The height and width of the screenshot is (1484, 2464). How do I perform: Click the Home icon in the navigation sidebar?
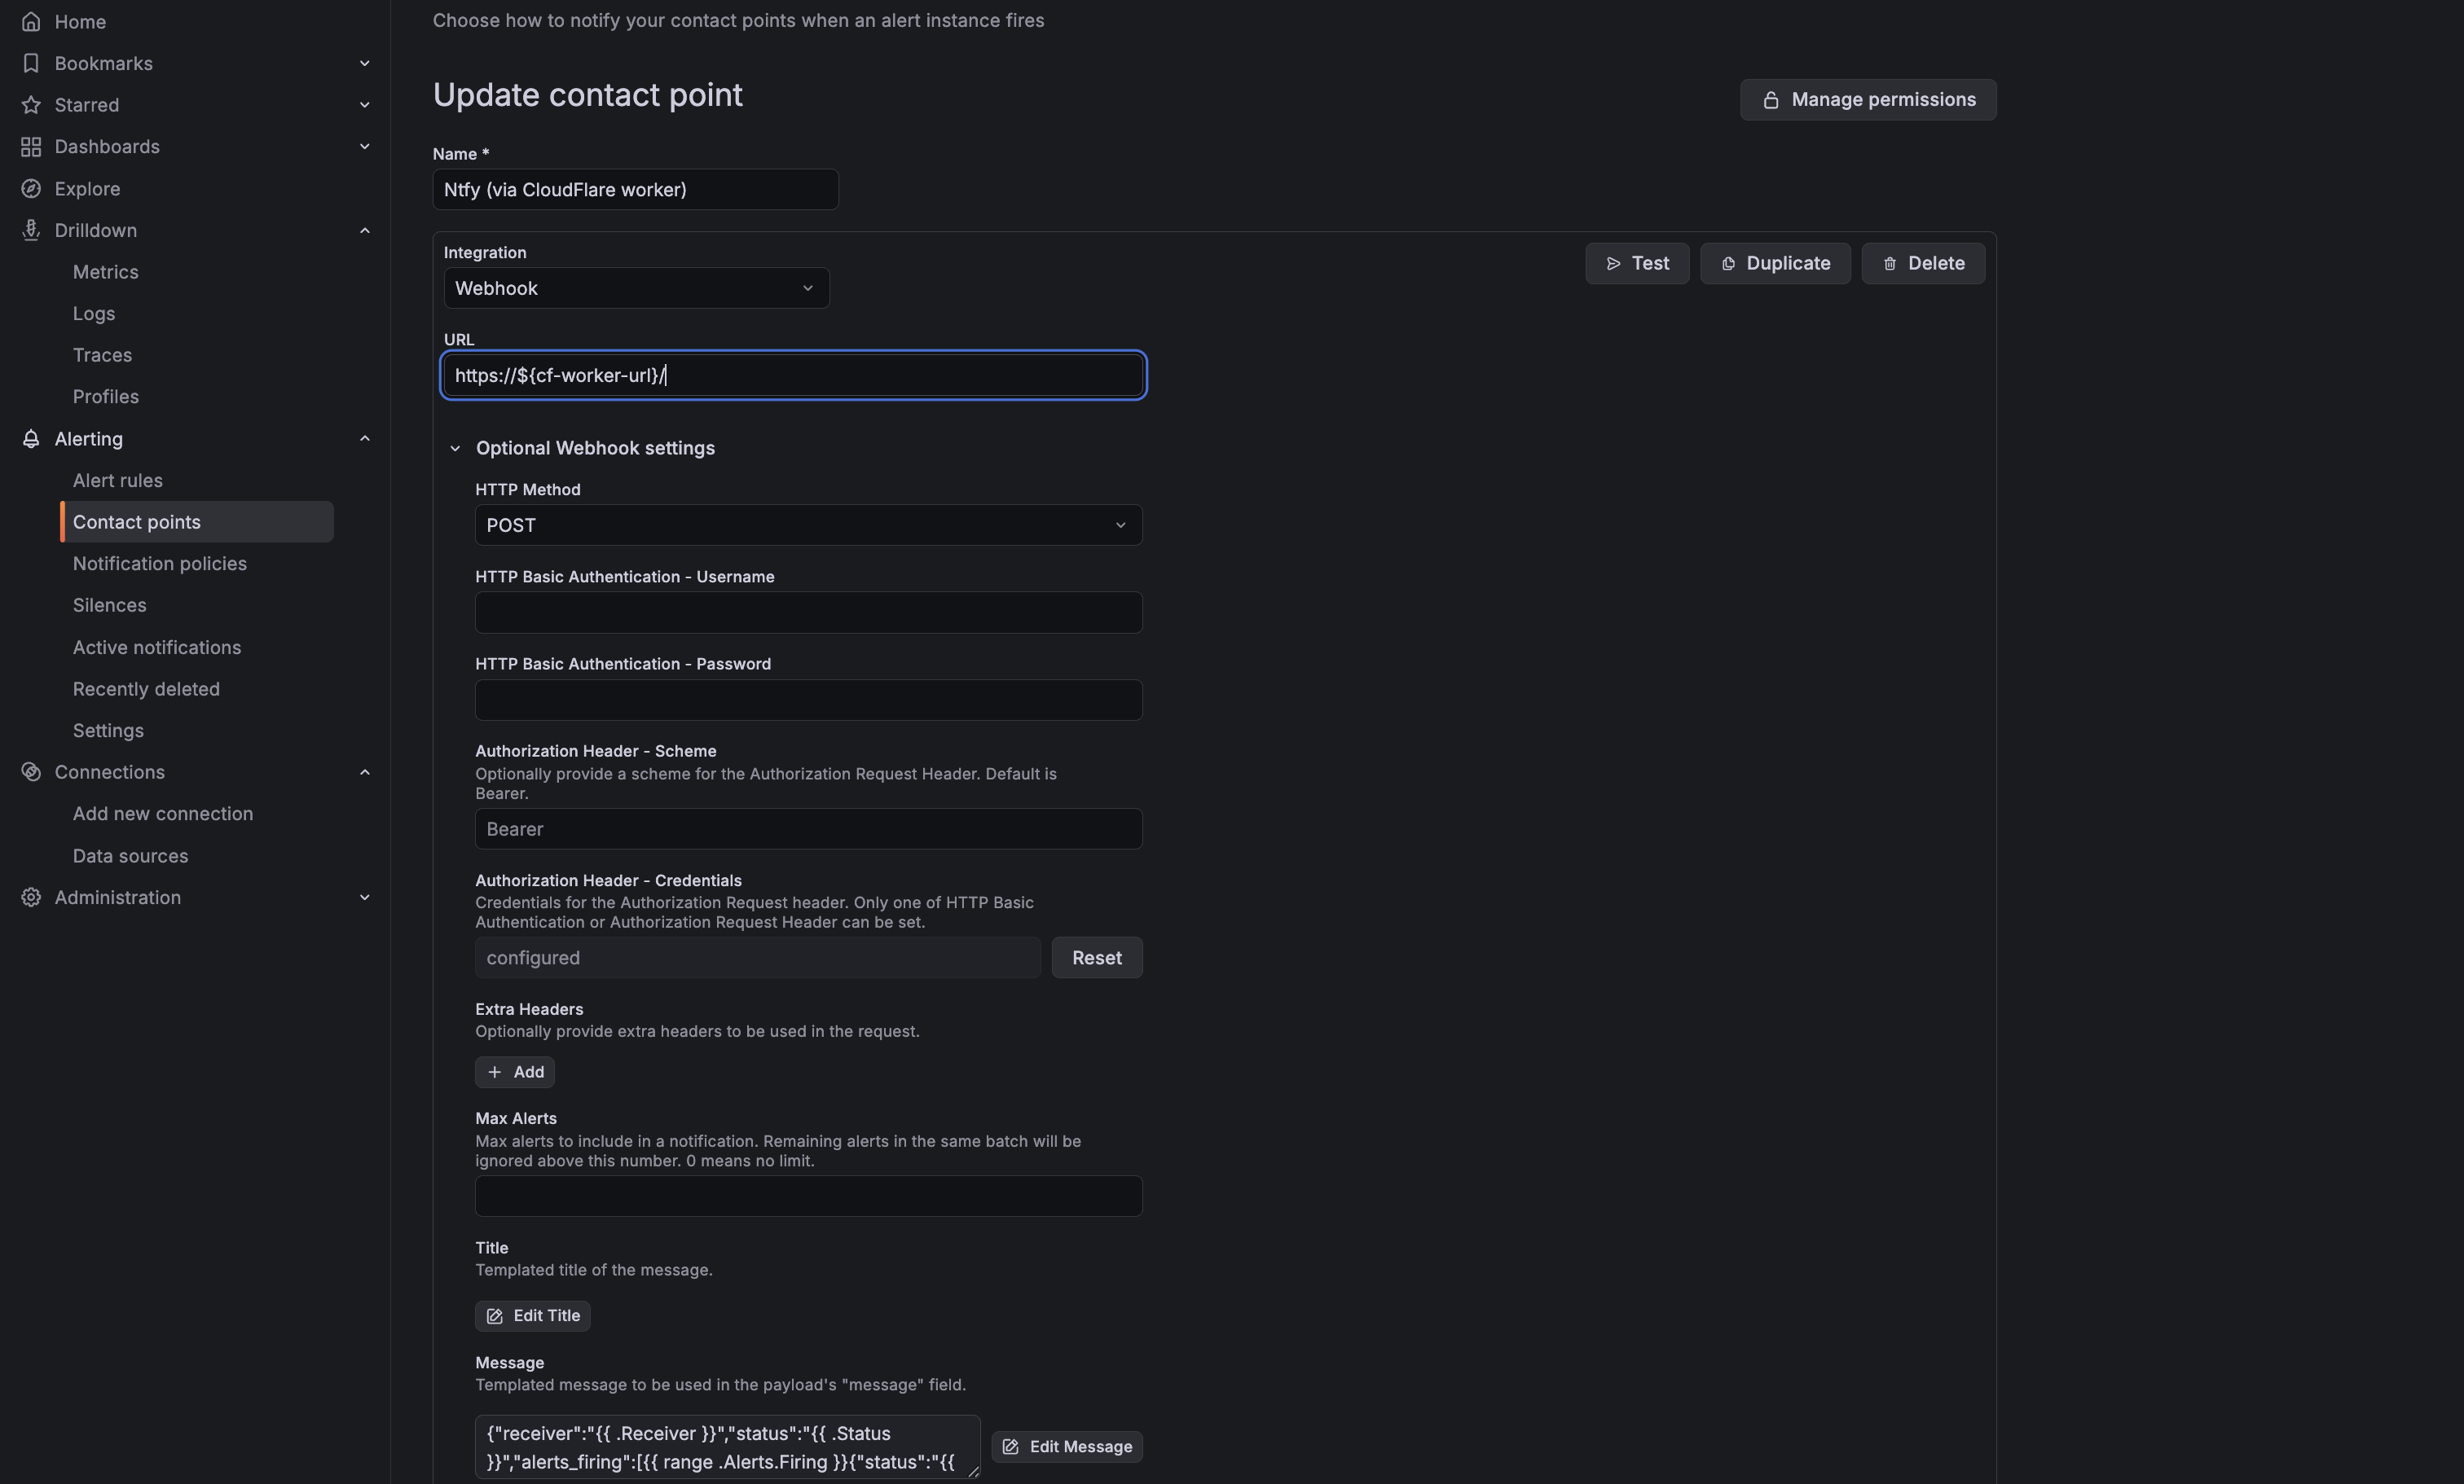pyautogui.click(x=31, y=21)
